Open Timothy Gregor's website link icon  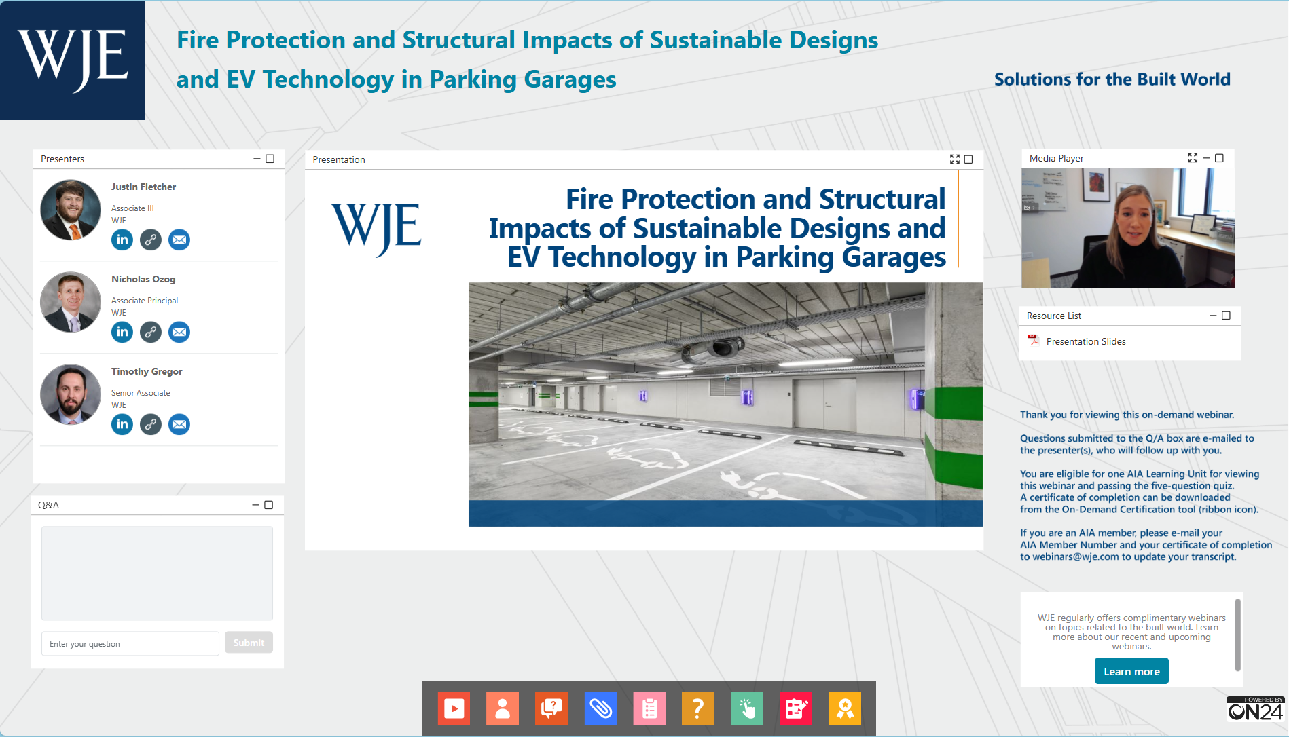tap(151, 424)
